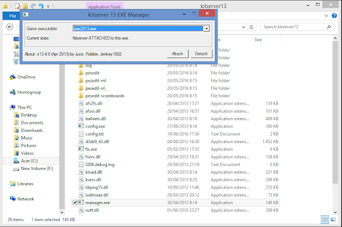Minimize the Kitserver 13 EXE Manager dialog

(x=184, y=14)
